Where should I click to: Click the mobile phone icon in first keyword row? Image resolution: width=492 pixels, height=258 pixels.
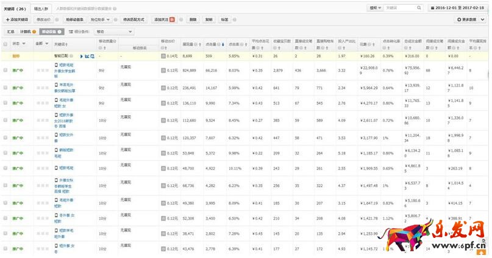pyautogui.click(x=56, y=65)
